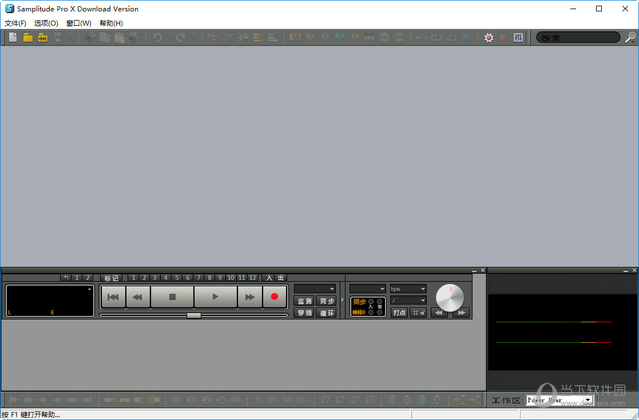639x420 pixels.
Task: Click the 10s zoom preset in bottom toolbar
Action: click(273, 400)
